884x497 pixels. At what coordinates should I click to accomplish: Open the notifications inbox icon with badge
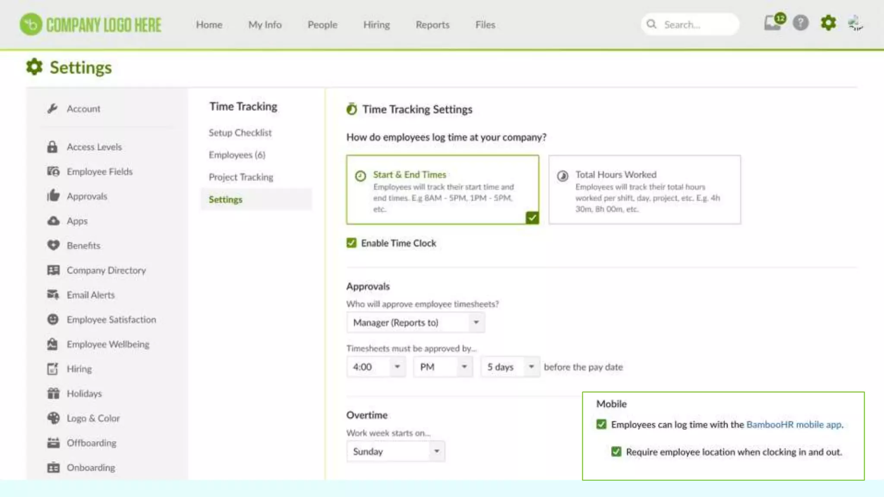tap(772, 23)
